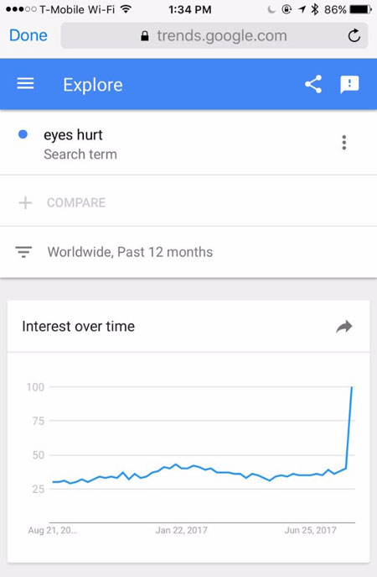Image resolution: width=377 pixels, height=577 pixels.
Task: Open three-dot options for eyes hurt
Action: pyautogui.click(x=344, y=143)
